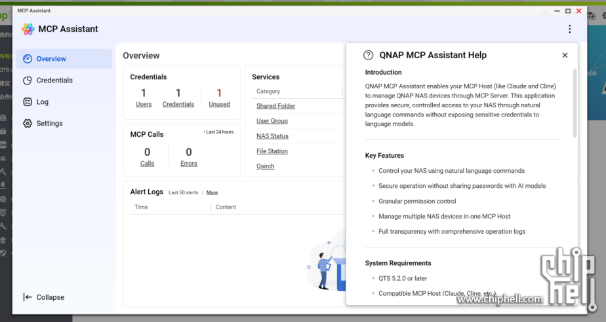Open the Qsirch service link
Screen dimensions: 606x322
point(265,166)
